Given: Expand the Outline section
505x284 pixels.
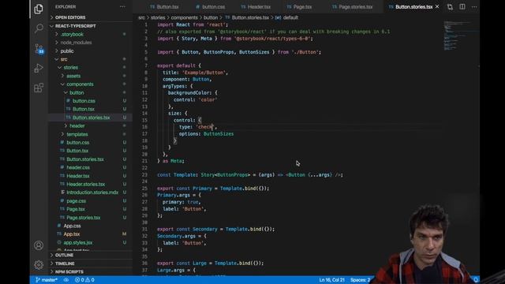Looking at the screenshot, I should tap(64, 255).
